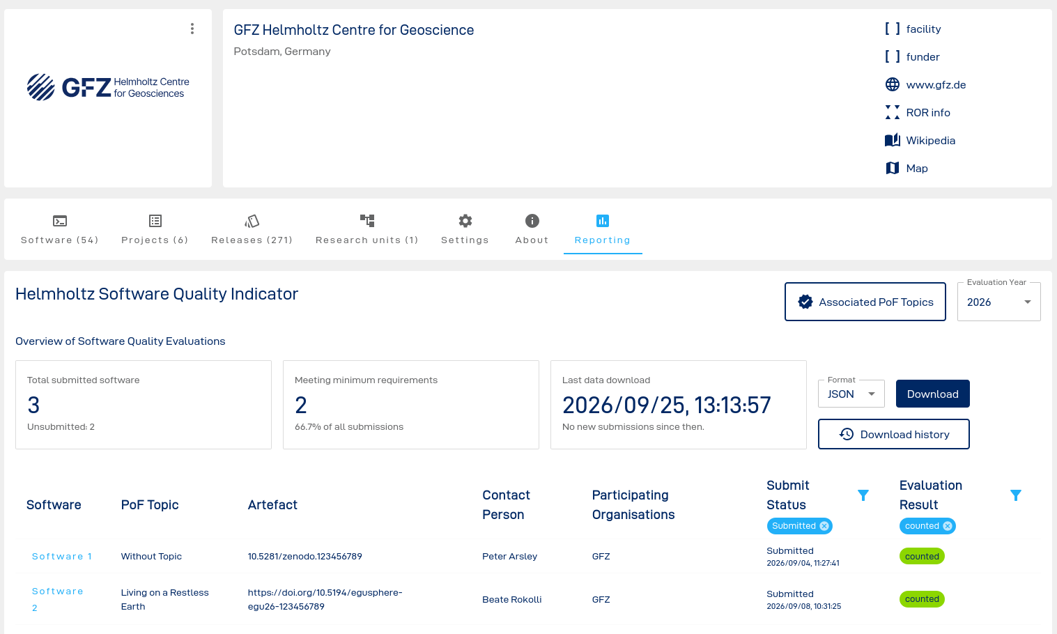
Task: Remove the counted filter chip
Action: tap(948, 526)
